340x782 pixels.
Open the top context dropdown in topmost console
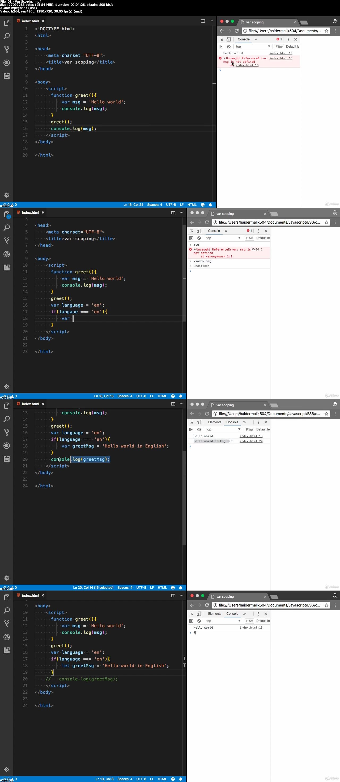253,47
